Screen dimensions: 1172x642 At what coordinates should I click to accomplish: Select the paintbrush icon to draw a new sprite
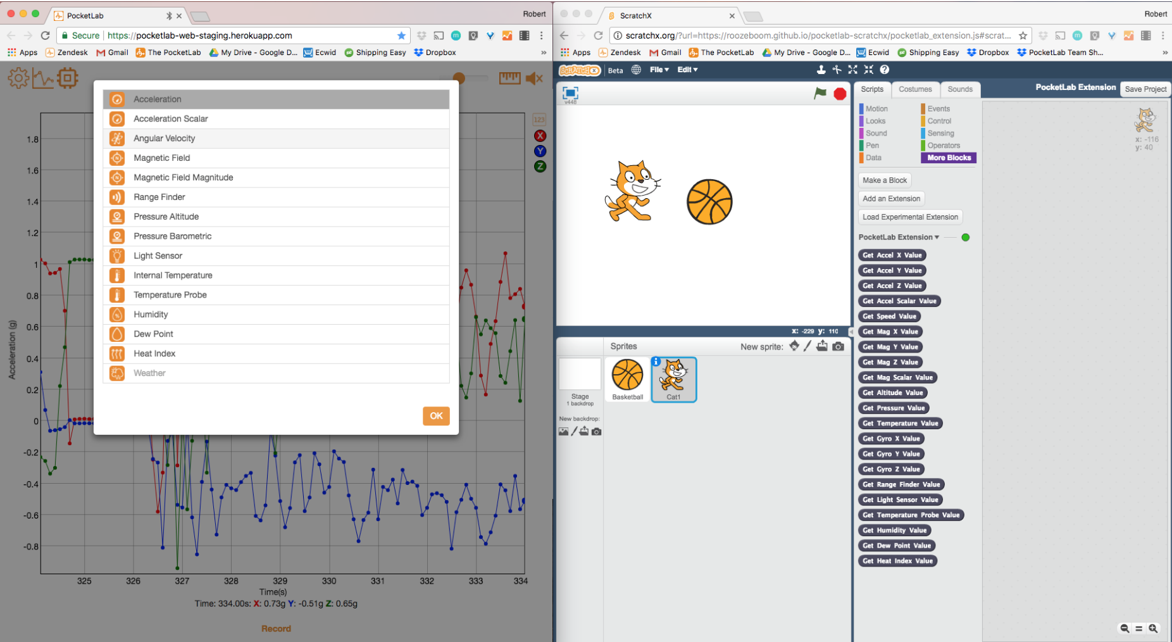[807, 346]
